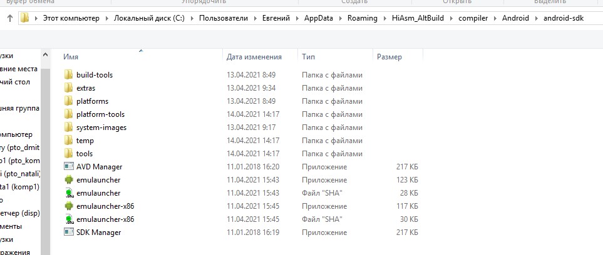
Task: Select the system-images folder name
Action: pyautogui.click(x=101, y=127)
